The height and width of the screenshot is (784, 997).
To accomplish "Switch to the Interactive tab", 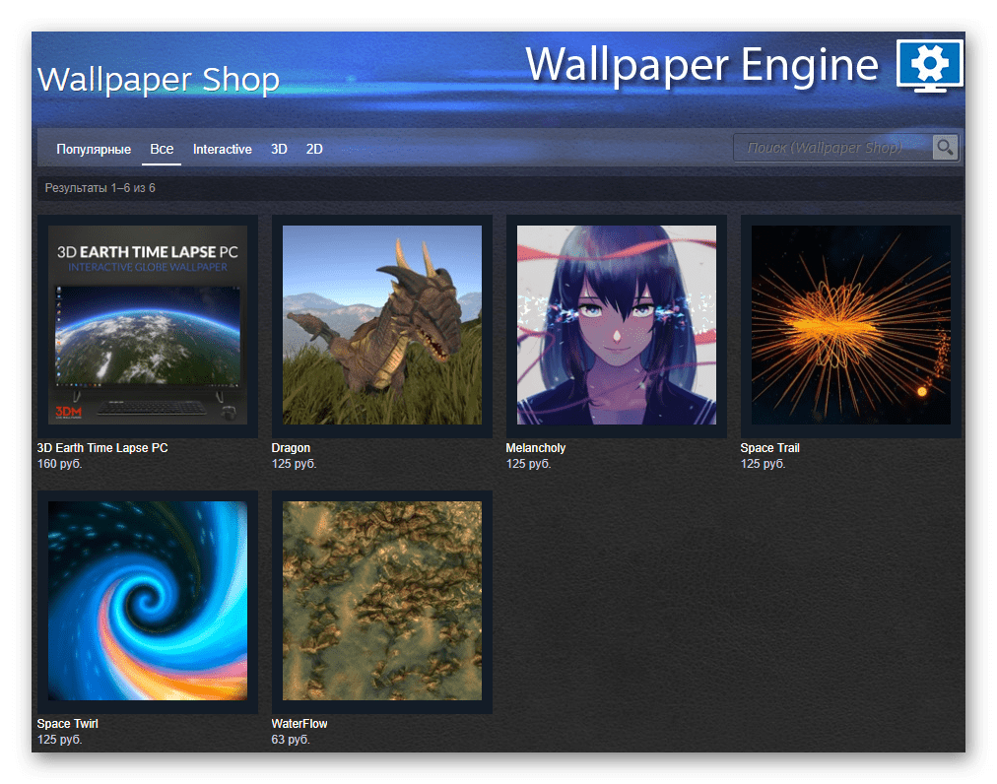I will pos(222,150).
